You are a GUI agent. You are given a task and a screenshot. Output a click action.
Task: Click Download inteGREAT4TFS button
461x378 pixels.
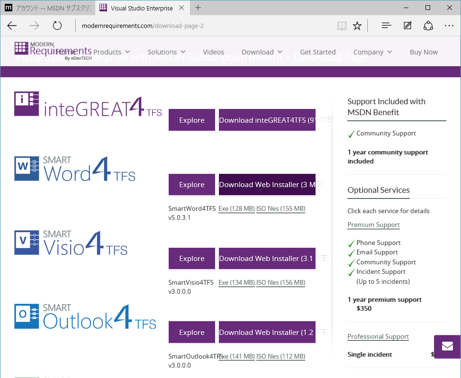tap(267, 120)
